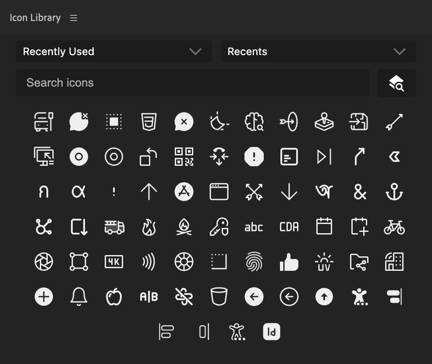Select the InDesign Id icon at bottom
The width and height of the screenshot is (432, 364).
click(x=271, y=332)
